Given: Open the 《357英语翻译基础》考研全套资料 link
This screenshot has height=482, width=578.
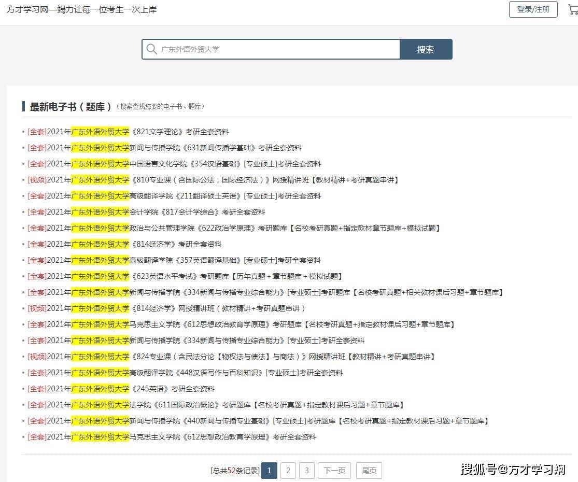Looking at the screenshot, I should coord(174,260).
